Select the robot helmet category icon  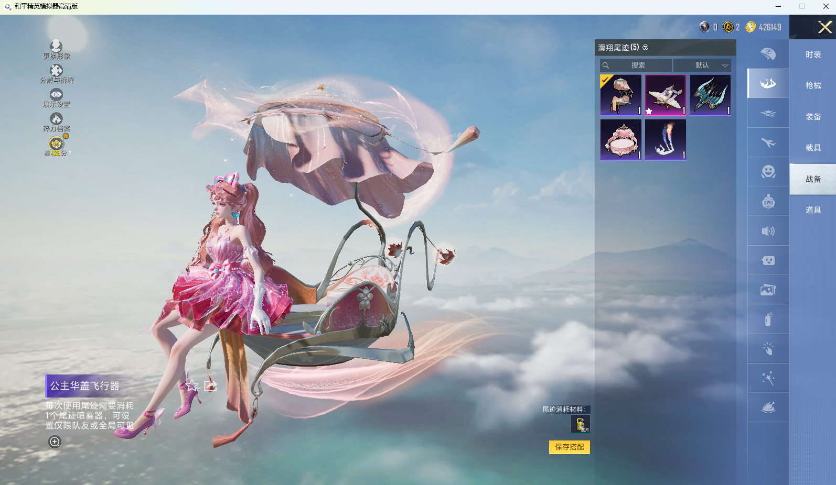point(768,201)
